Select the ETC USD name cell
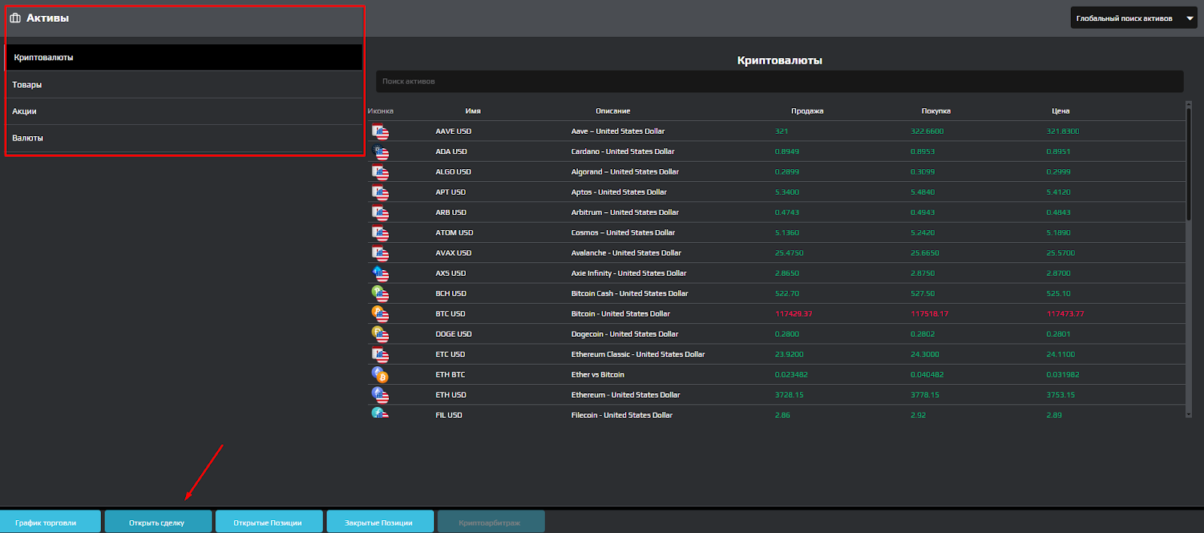 [x=450, y=355]
